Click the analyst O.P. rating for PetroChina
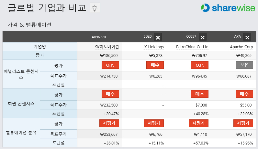The width and height of the screenshot is (258, 149). pyautogui.click(x=200, y=65)
